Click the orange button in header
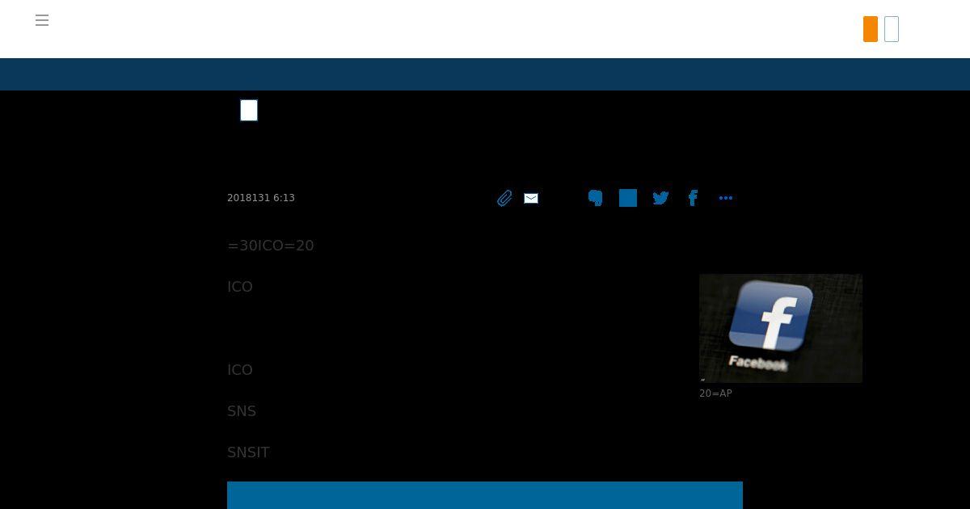This screenshot has height=509, width=970. click(871, 29)
